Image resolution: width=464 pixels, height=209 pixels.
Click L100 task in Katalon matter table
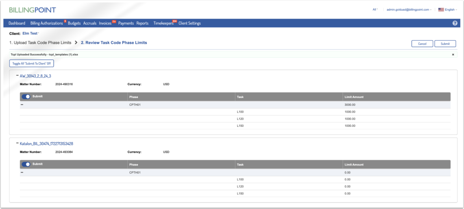click(x=240, y=179)
